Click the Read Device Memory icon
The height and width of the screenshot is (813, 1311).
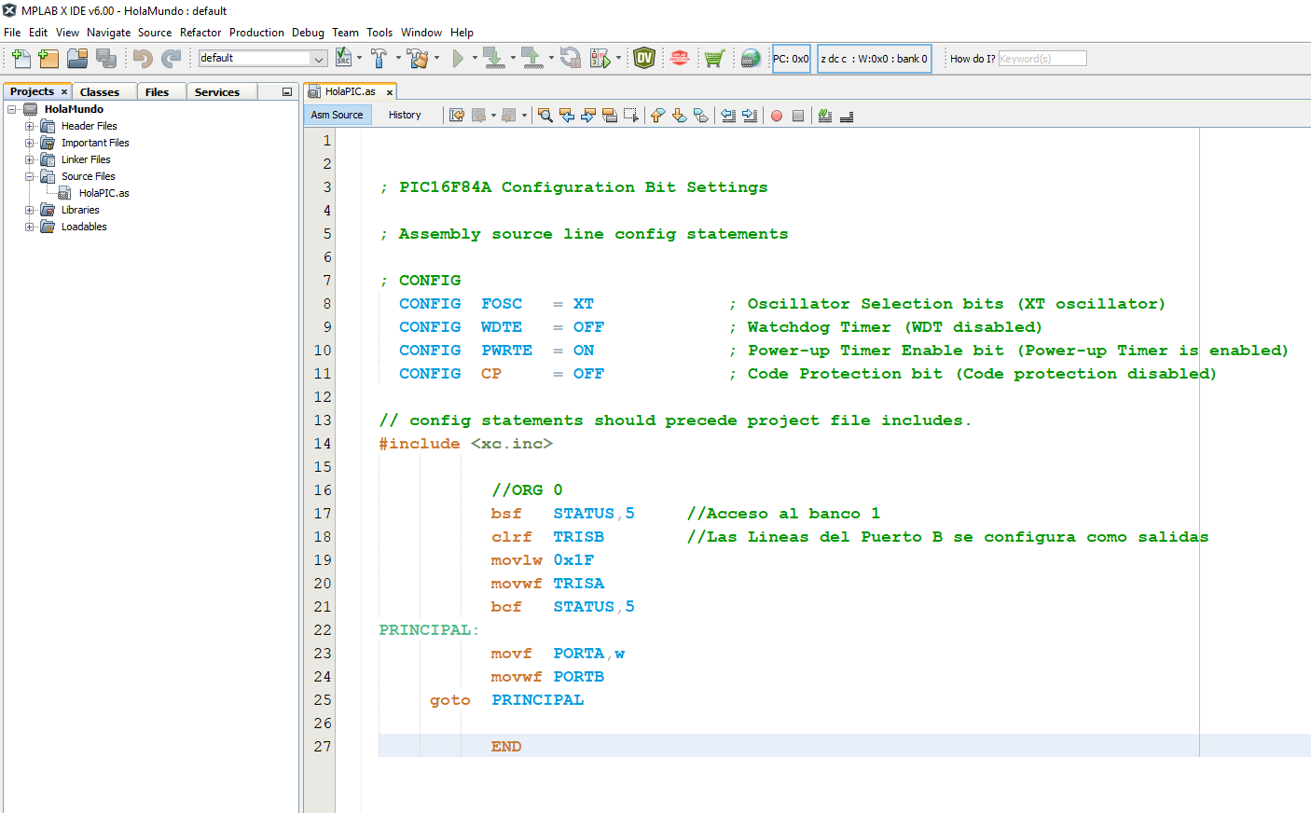(532, 58)
